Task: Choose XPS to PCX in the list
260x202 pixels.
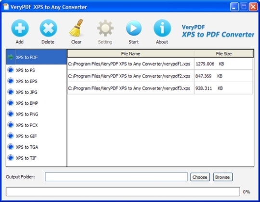Action: click(36, 125)
